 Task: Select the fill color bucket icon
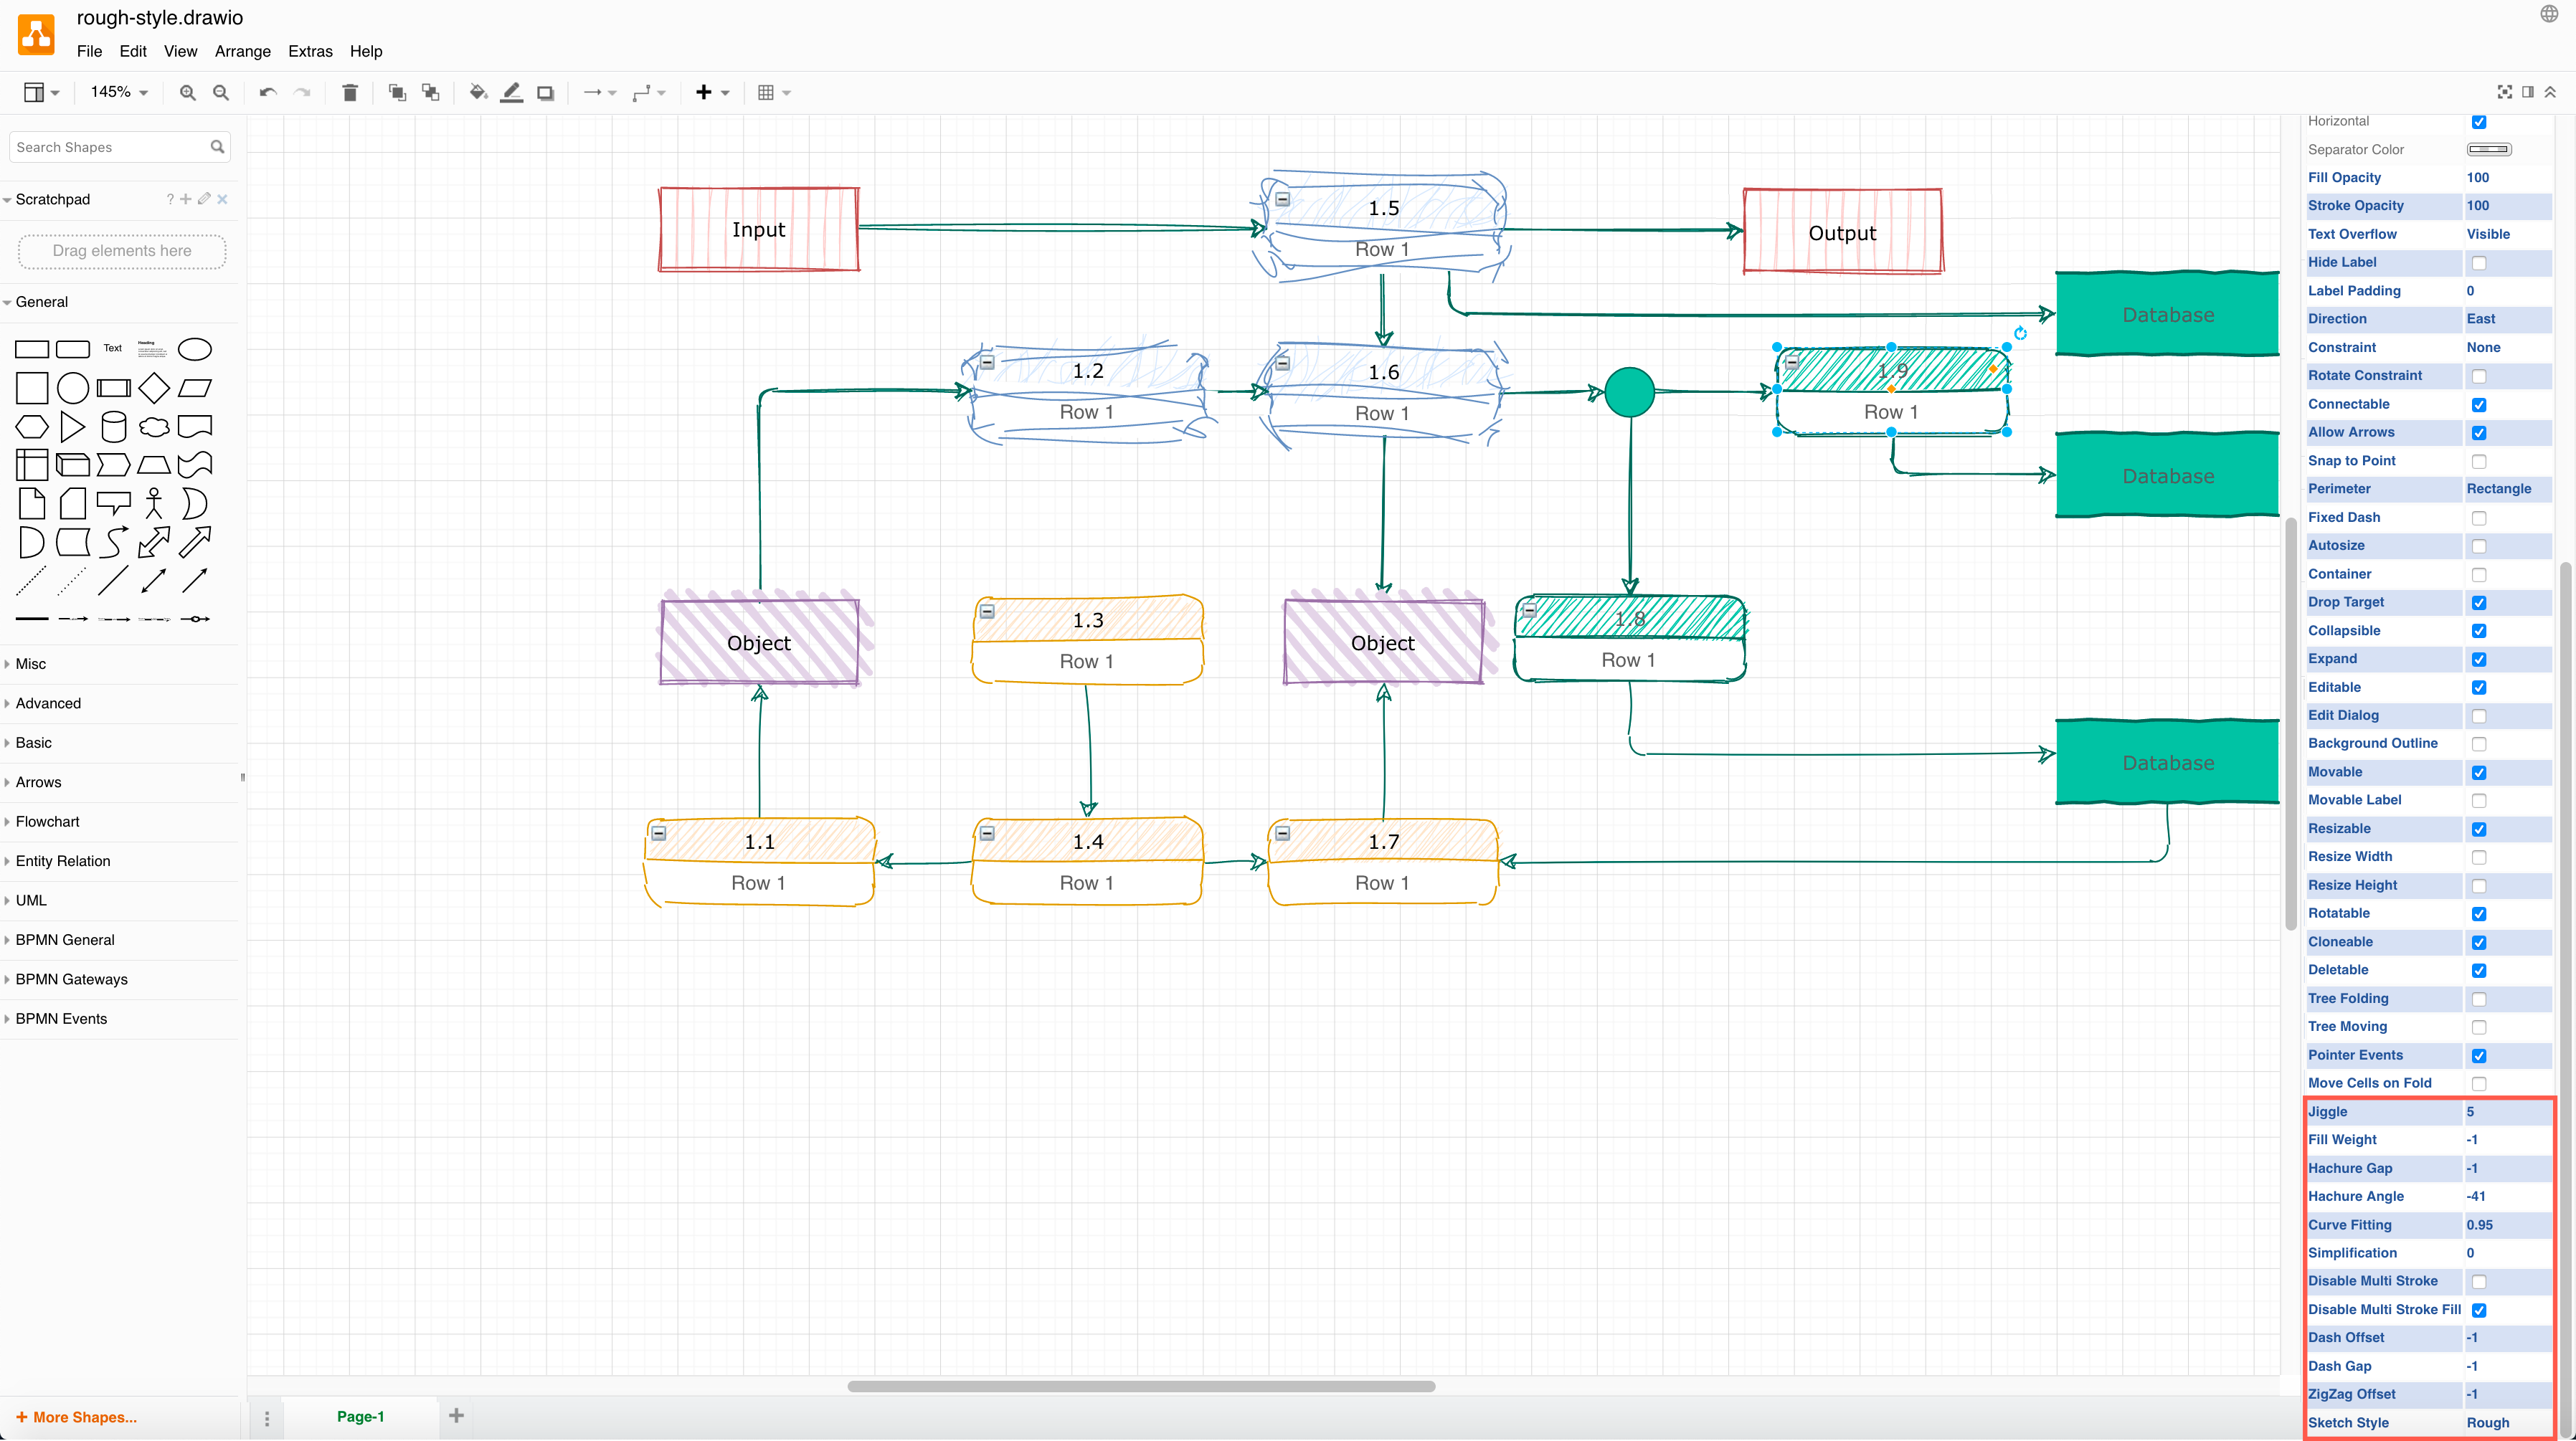[x=478, y=92]
